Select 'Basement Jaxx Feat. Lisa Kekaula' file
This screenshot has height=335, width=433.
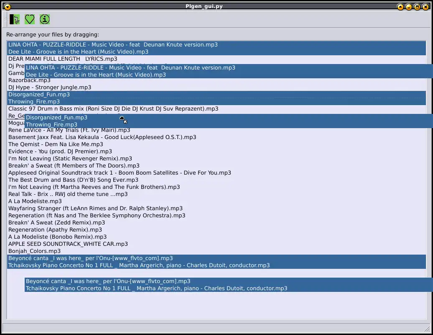pos(216,137)
